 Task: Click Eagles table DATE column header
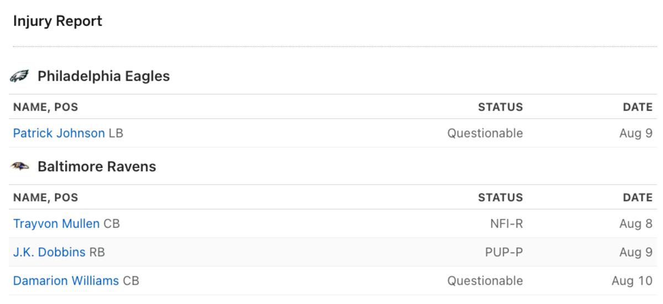638,107
